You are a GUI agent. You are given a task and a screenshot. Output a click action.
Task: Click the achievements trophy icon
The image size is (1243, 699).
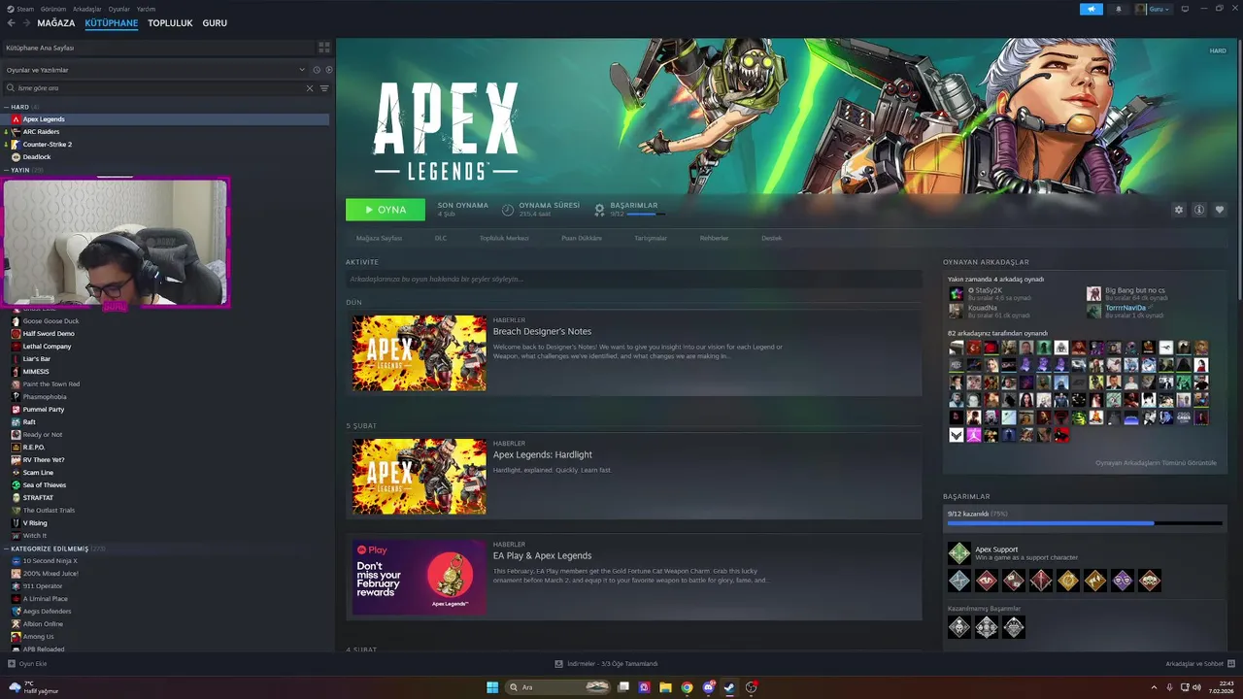point(601,210)
